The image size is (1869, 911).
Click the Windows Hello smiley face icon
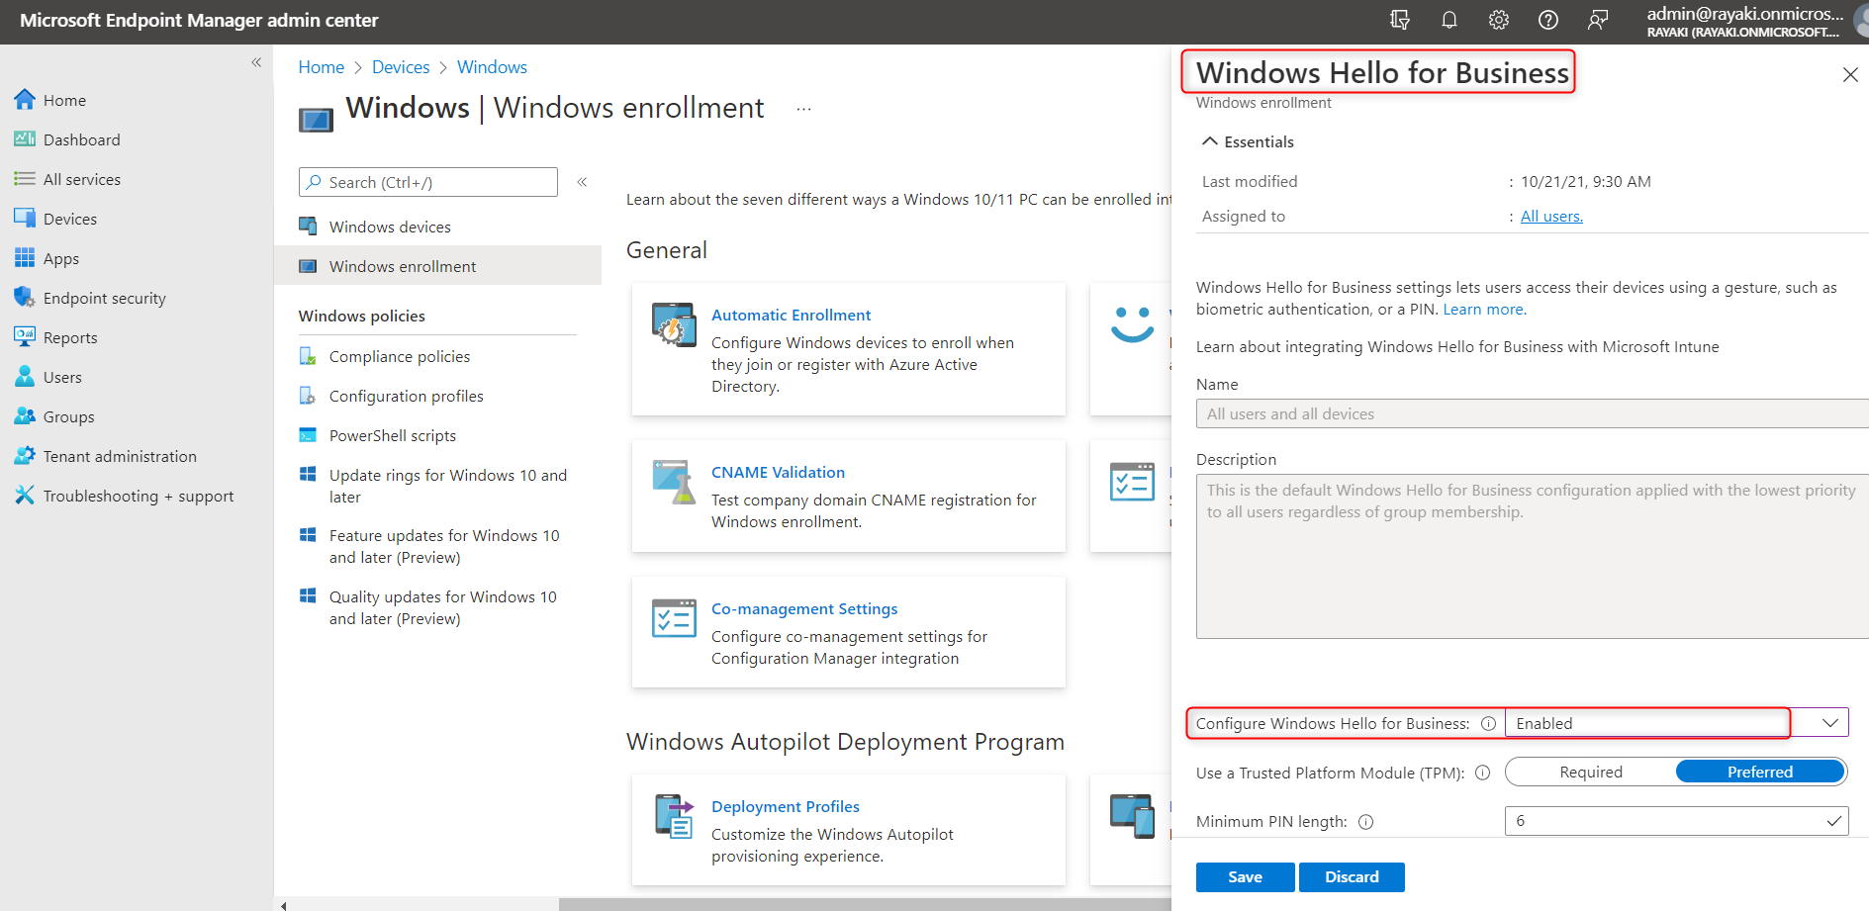[1132, 323]
